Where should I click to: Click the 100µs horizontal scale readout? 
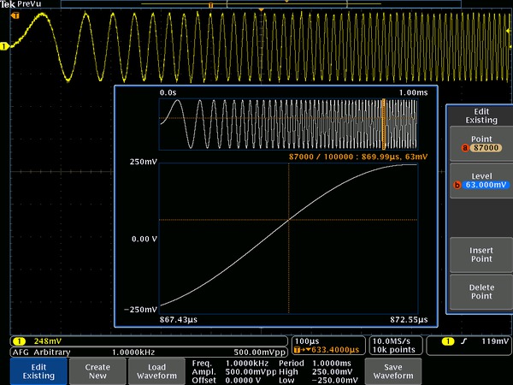pyautogui.click(x=304, y=341)
